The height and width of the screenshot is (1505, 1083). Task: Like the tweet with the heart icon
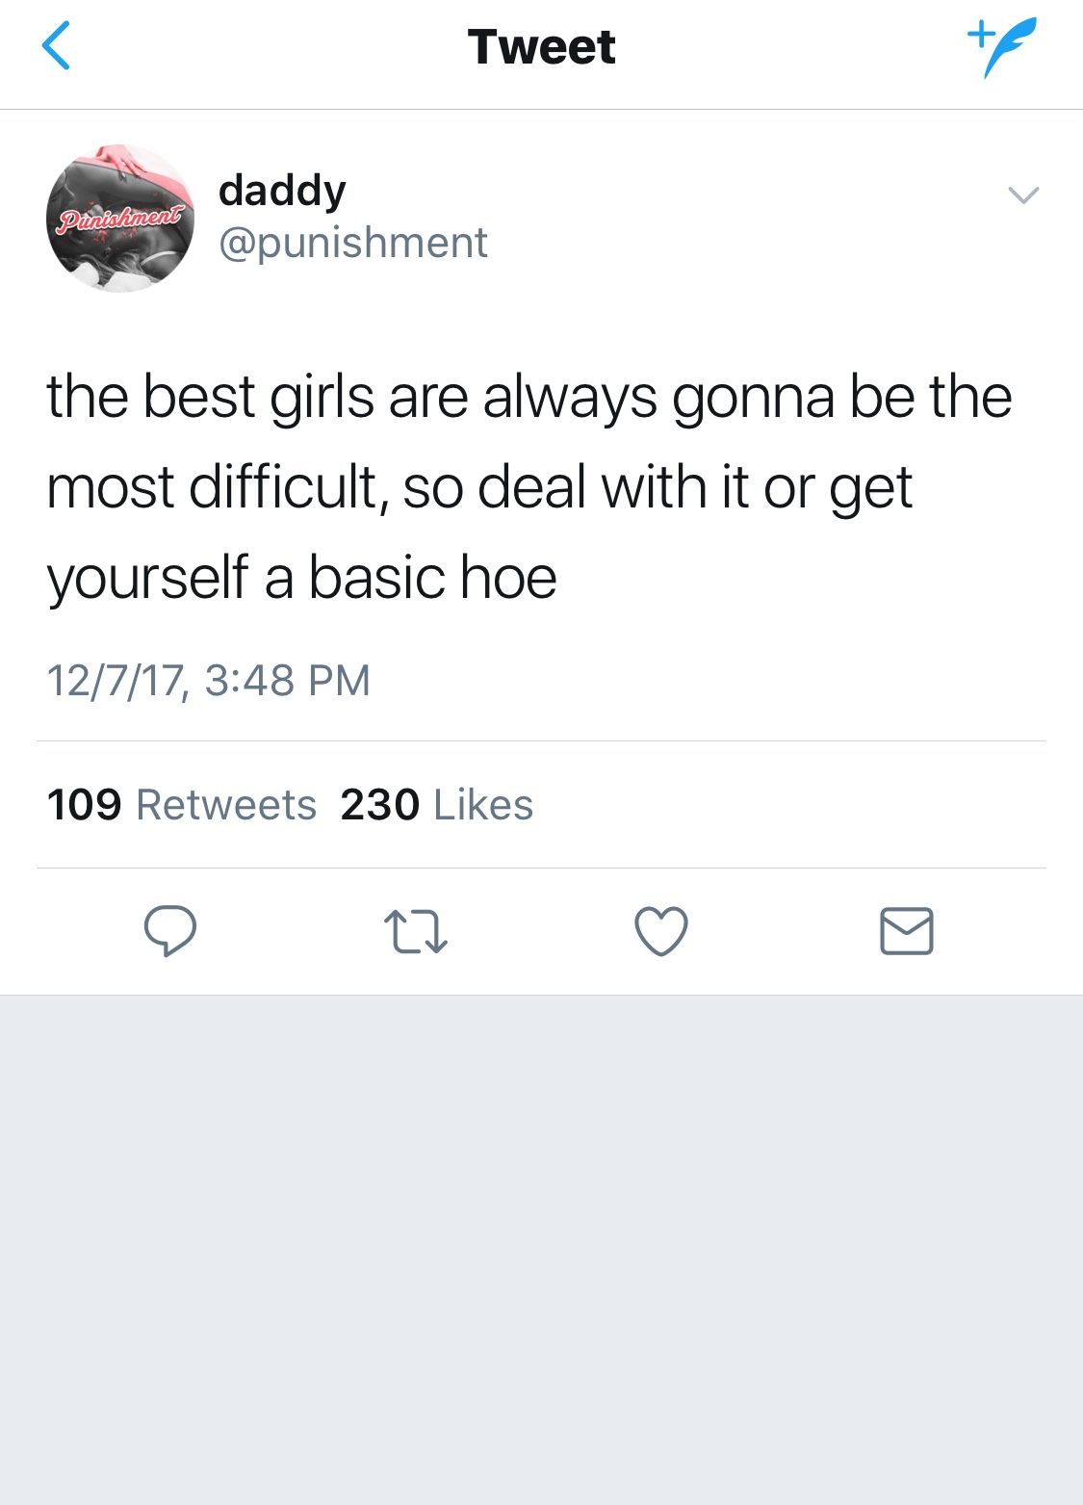[x=661, y=931]
